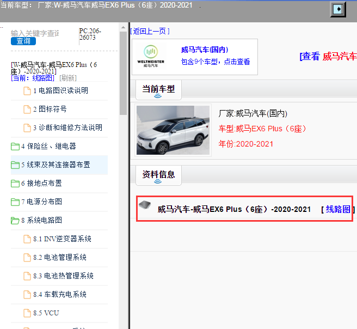
Task: Open 8.3 电池热管理系统 diagram
Action: point(63,276)
